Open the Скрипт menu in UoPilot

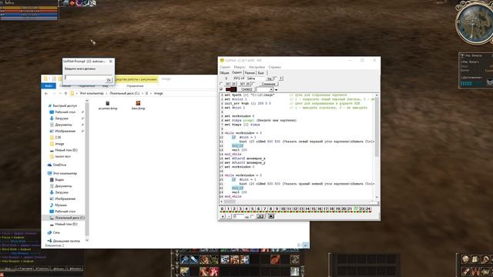click(x=225, y=67)
